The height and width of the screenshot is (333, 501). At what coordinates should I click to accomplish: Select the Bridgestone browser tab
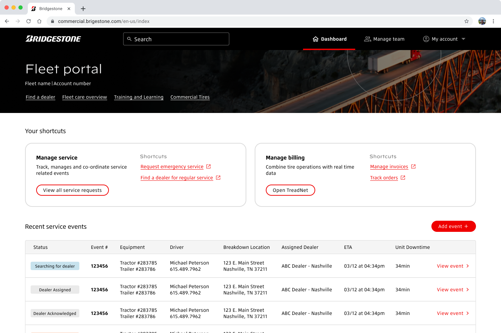coord(51,9)
